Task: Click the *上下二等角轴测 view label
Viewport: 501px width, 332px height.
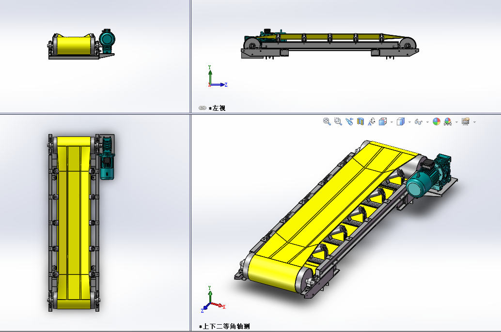Action: click(224, 326)
